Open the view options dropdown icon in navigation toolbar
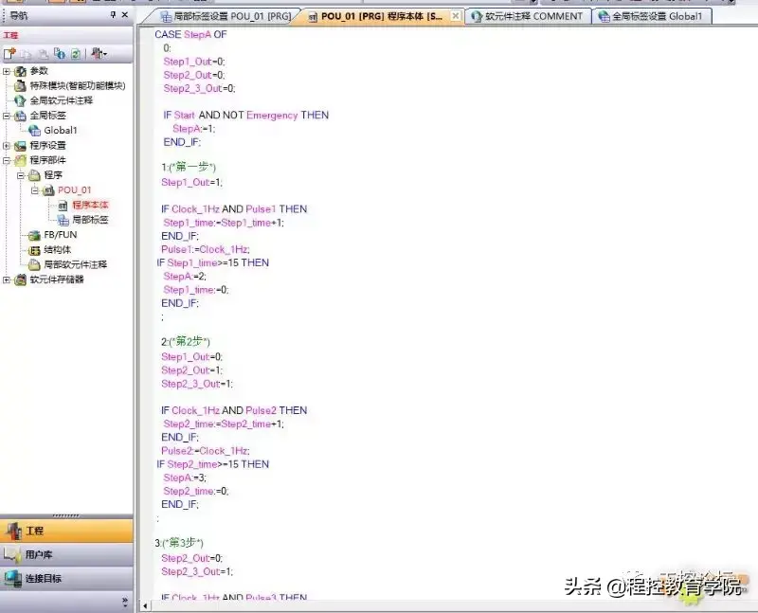The width and height of the screenshot is (758, 613). tap(99, 54)
